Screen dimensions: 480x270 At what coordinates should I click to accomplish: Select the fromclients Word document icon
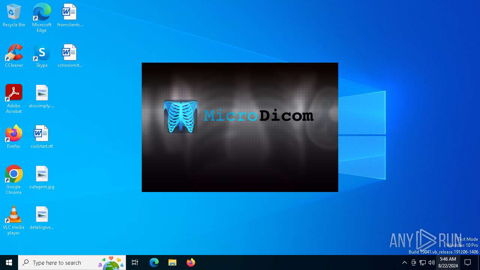coord(70,16)
